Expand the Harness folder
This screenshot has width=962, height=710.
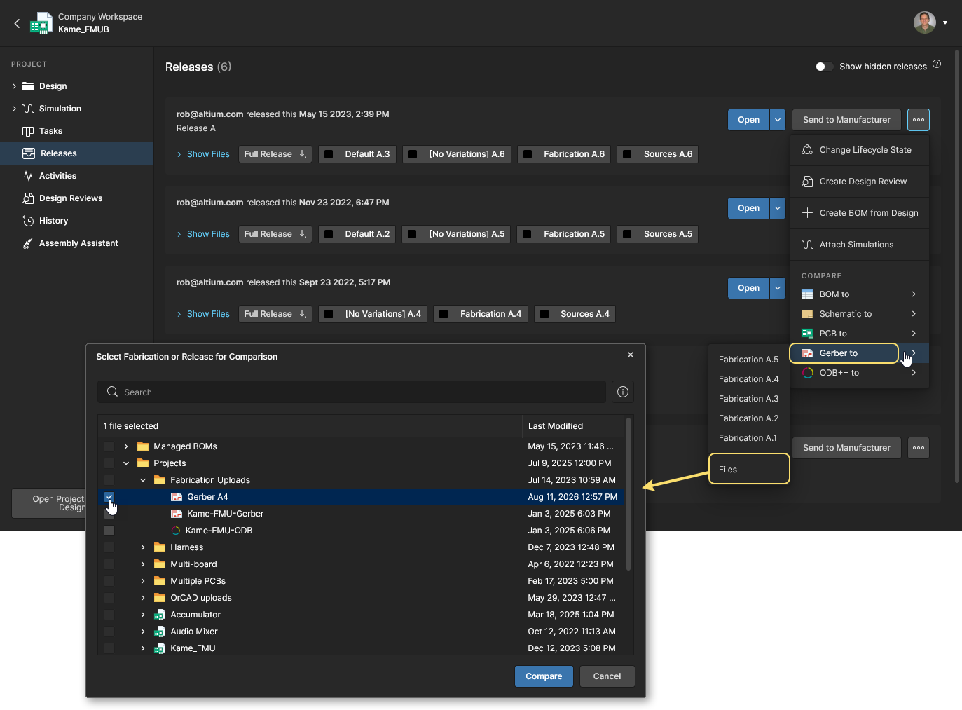tap(143, 547)
